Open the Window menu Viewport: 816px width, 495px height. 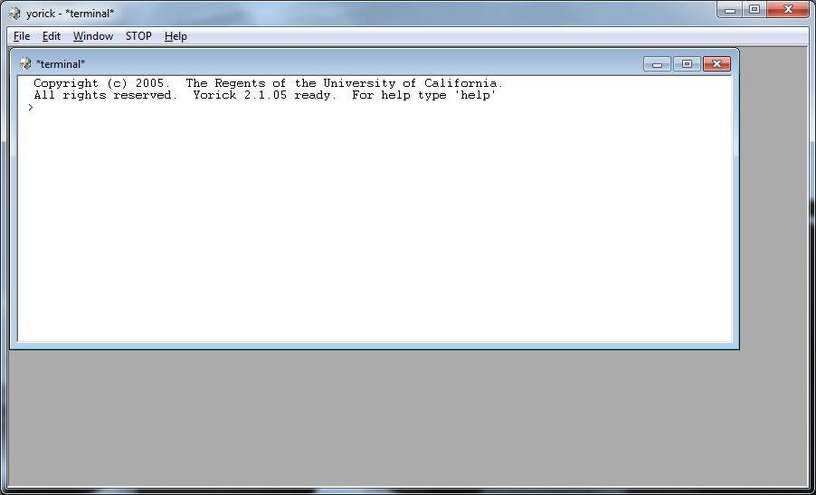tap(93, 36)
